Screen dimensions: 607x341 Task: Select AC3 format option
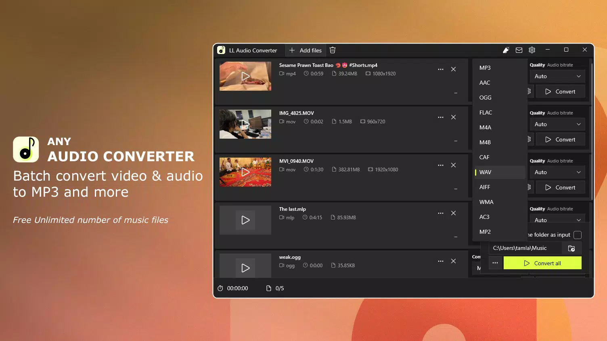coord(500,217)
